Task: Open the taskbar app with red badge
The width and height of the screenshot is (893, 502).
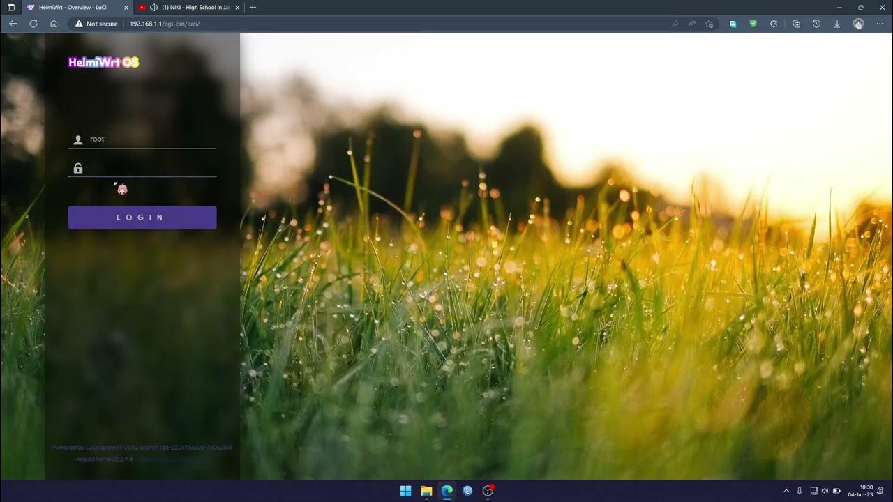Action: (x=488, y=491)
